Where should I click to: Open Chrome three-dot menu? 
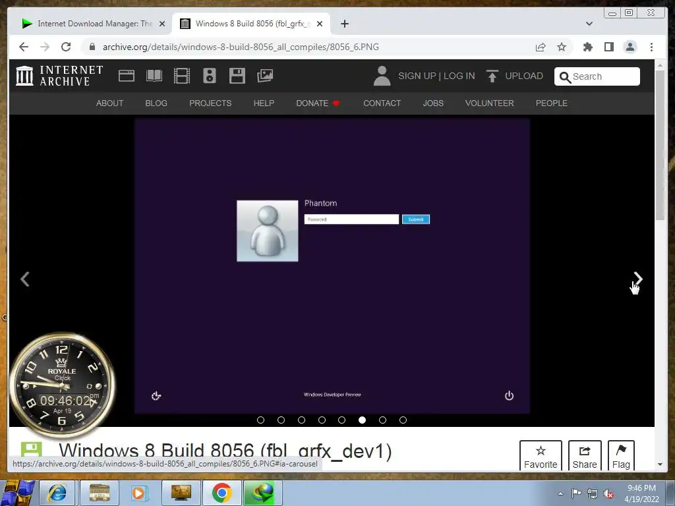651,47
